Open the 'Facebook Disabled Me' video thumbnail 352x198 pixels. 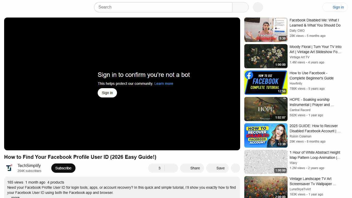266,29
